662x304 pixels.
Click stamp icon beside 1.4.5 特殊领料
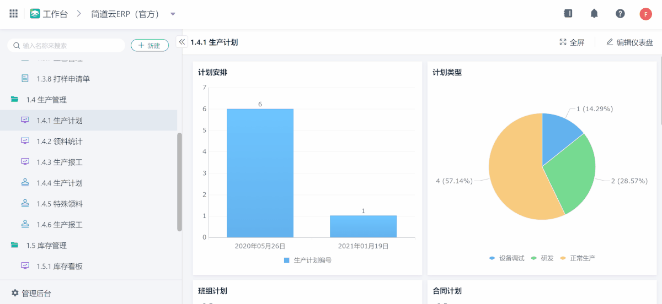click(25, 204)
